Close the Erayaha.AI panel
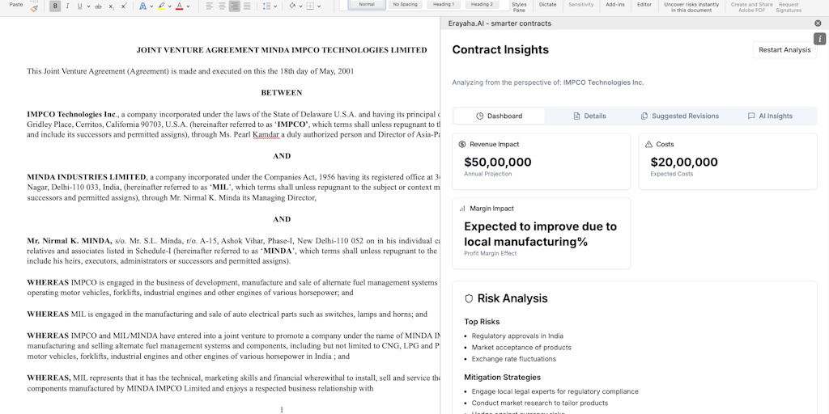The height and width of the screenshot is (414, 829). [x=818, y=23]
